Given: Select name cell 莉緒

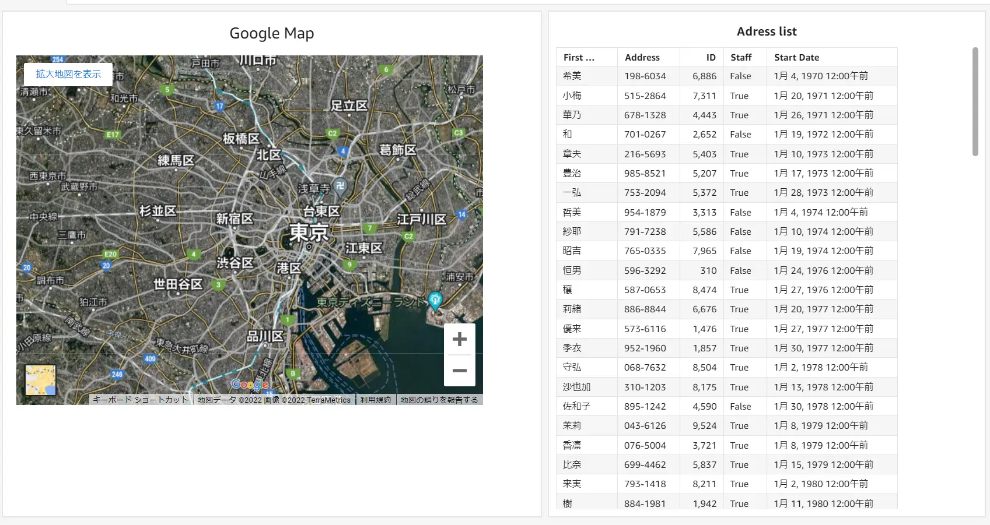Looking at the screenshot, I should pos(587,309).
